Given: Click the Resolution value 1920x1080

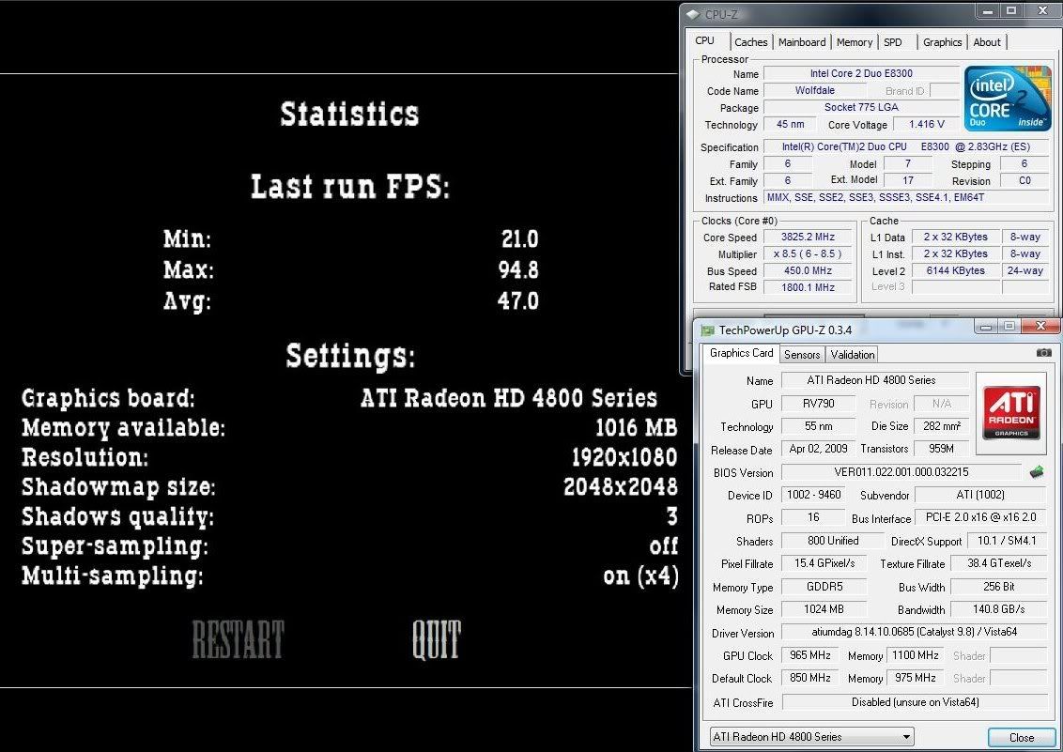Looking at the screenshot, I should tap(624, 457).
